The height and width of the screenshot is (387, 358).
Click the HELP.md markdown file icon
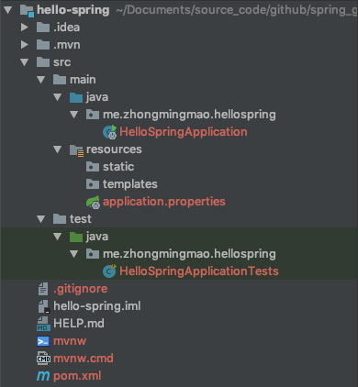point(43,324)
